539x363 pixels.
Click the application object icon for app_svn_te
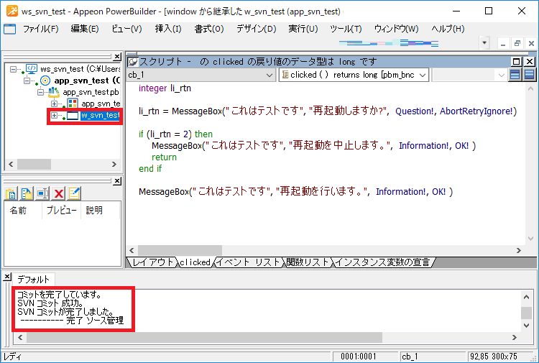[73, 104]
